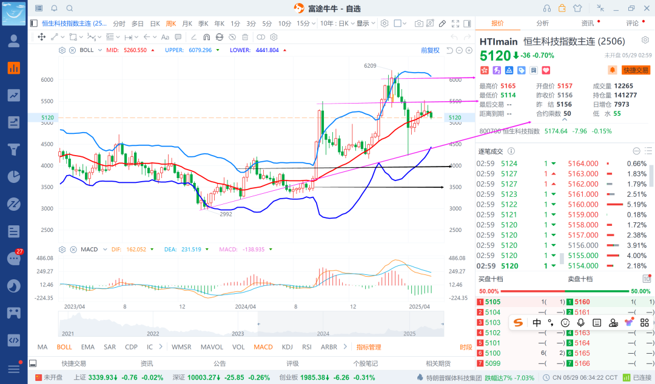Open the text annotation Aa tool
Image resolution: width=655 pixels, height=384 pixels.
pos(165,37)
